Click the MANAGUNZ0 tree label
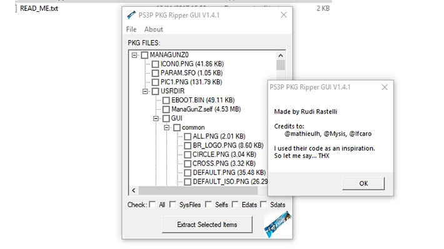Image resolution: width=444 pixels, height=249 pixels. pos(169,55)
